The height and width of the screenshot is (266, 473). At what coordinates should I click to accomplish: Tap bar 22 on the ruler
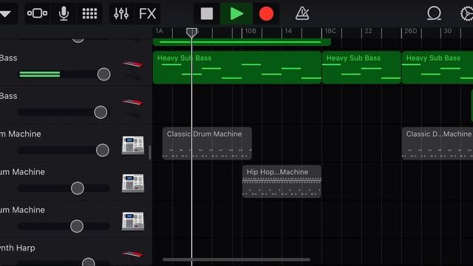pyautogui.click(x=368, y=31)
